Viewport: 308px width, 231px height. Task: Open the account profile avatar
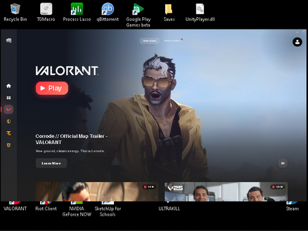(297, 42)
